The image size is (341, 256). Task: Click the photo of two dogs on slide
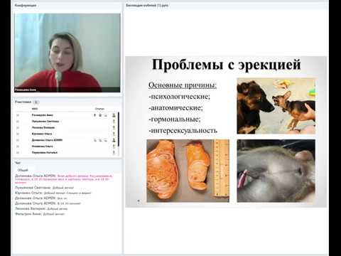tap(276, 106)
